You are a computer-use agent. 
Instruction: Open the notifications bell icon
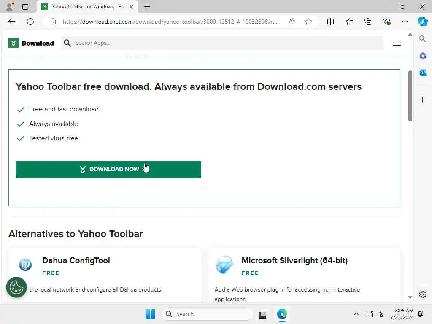421,314
